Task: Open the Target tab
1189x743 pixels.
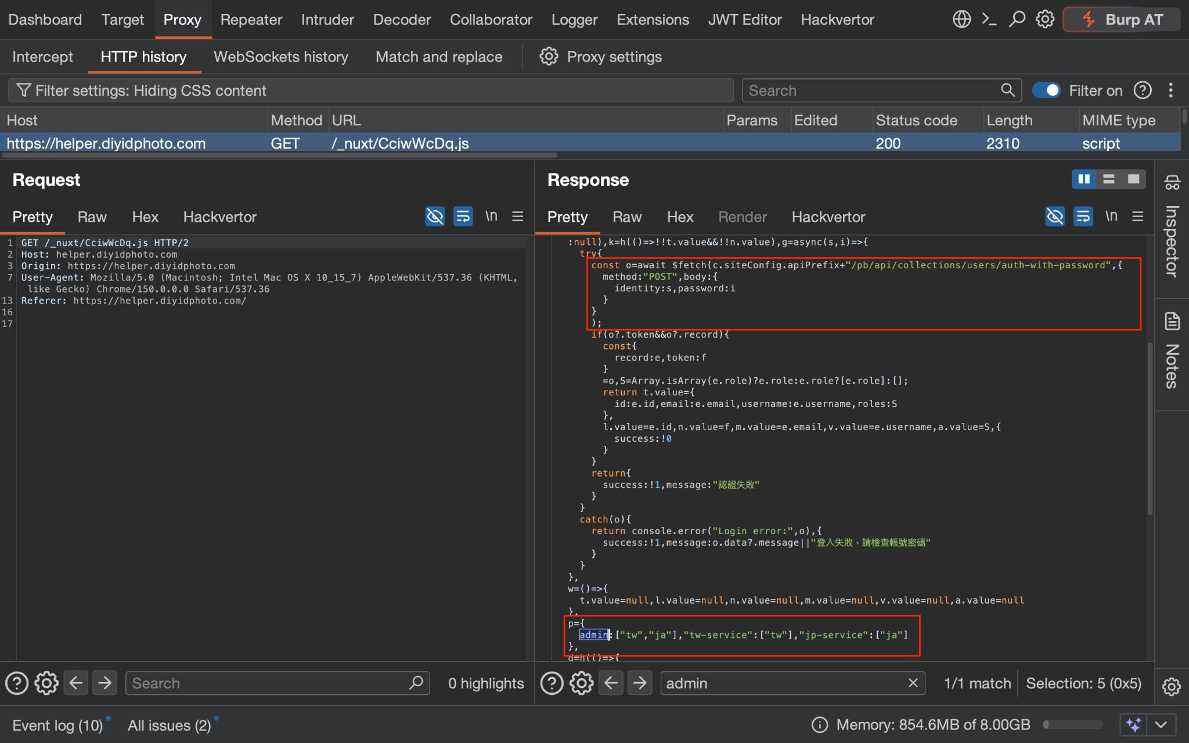Action: click(122, 20)
